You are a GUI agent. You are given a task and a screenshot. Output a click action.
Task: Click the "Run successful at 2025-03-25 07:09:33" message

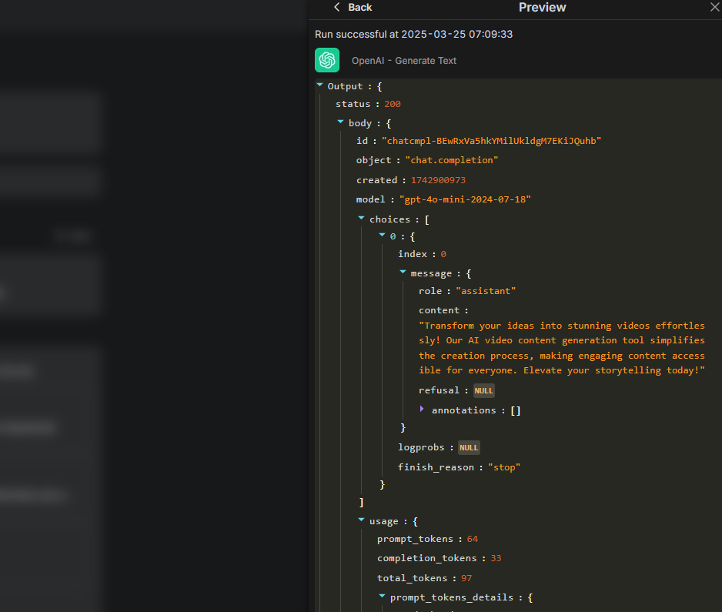coord(413,35)
